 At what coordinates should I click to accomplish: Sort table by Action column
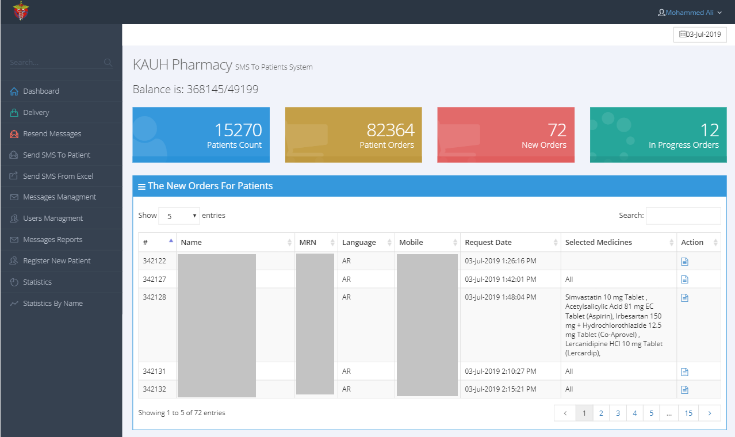tap(699, 242)
